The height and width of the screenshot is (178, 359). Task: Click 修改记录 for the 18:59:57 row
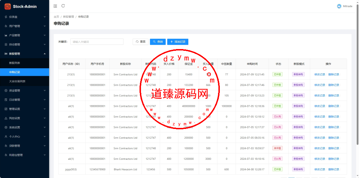coord(320,148)
